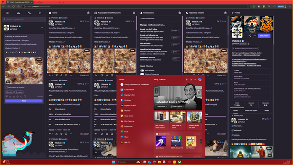Check Mark media as sensitive
Screen dimensions: 293x165
point(6,87)
